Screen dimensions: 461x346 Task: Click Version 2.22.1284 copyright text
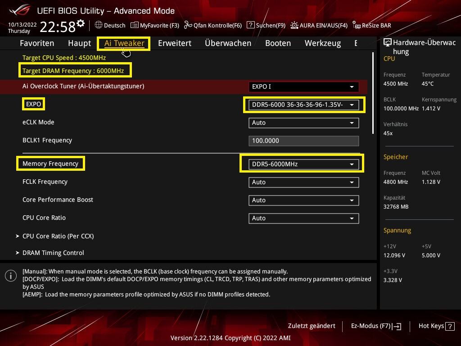[230, 338]
